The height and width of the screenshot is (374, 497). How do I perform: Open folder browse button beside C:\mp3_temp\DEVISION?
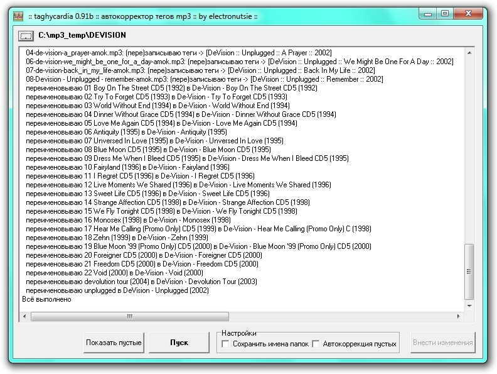[x=26, y=36]
